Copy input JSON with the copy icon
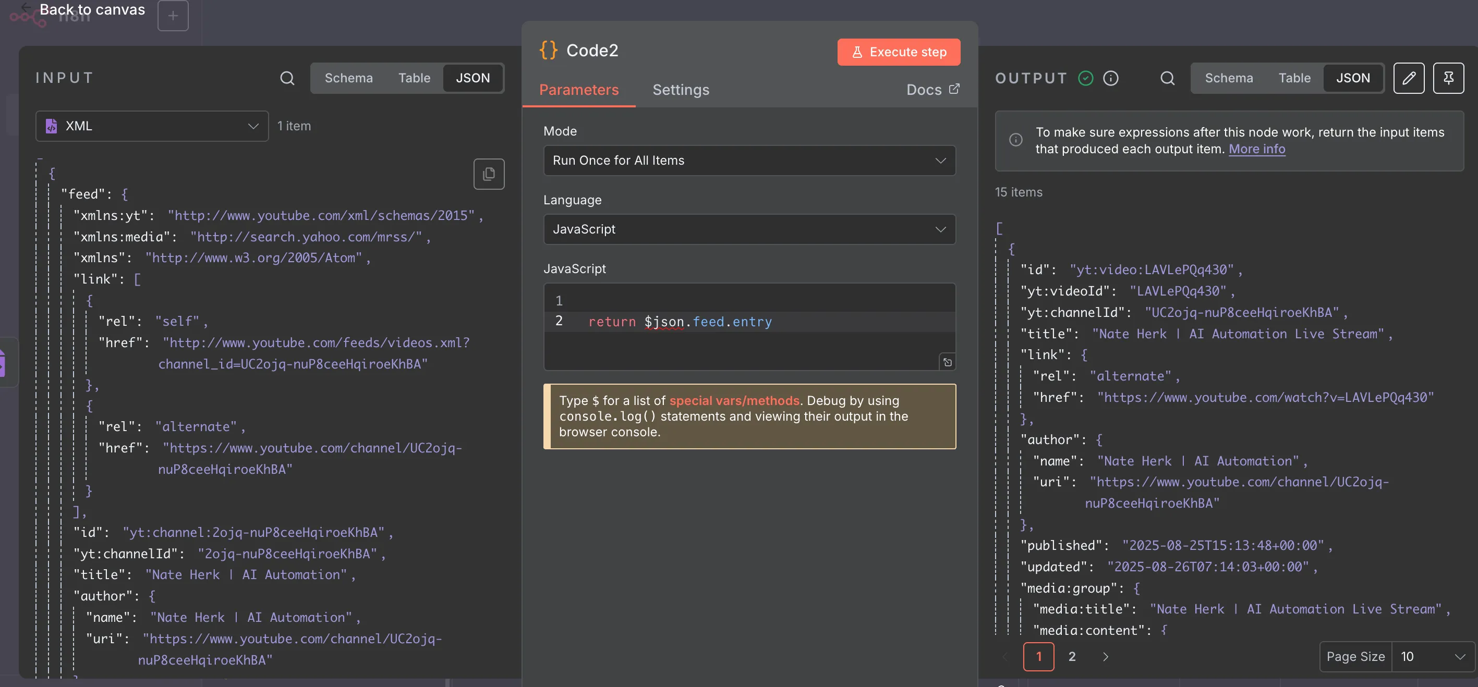This screenshot has width=1478, height=687. [x=489, y=174]
